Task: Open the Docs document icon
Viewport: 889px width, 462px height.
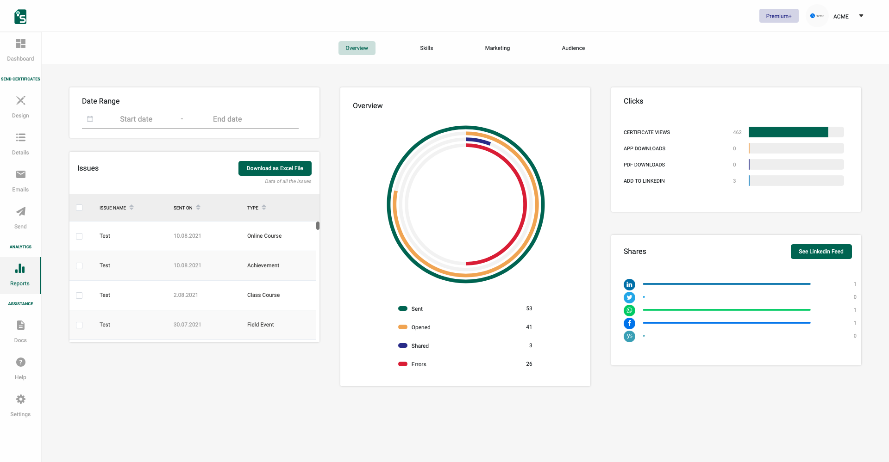Action: [20, 325]
